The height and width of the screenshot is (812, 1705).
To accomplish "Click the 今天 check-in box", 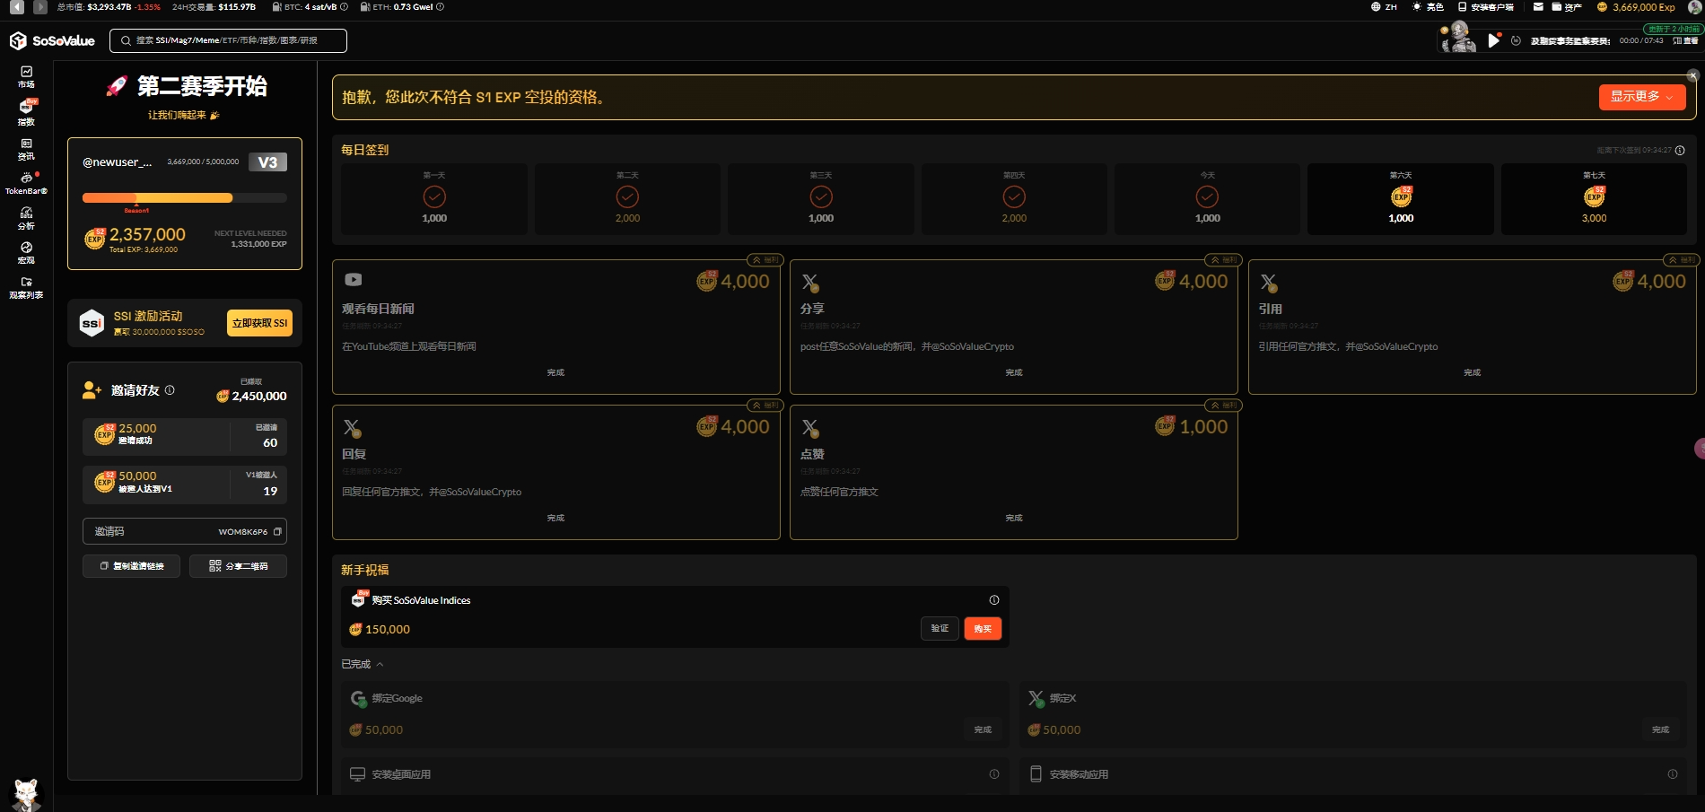I will coord(1207,199).
